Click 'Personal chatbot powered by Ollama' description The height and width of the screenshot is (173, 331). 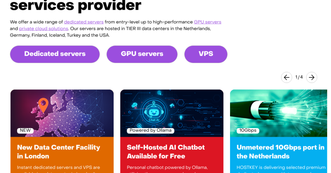tap(167, 167)
